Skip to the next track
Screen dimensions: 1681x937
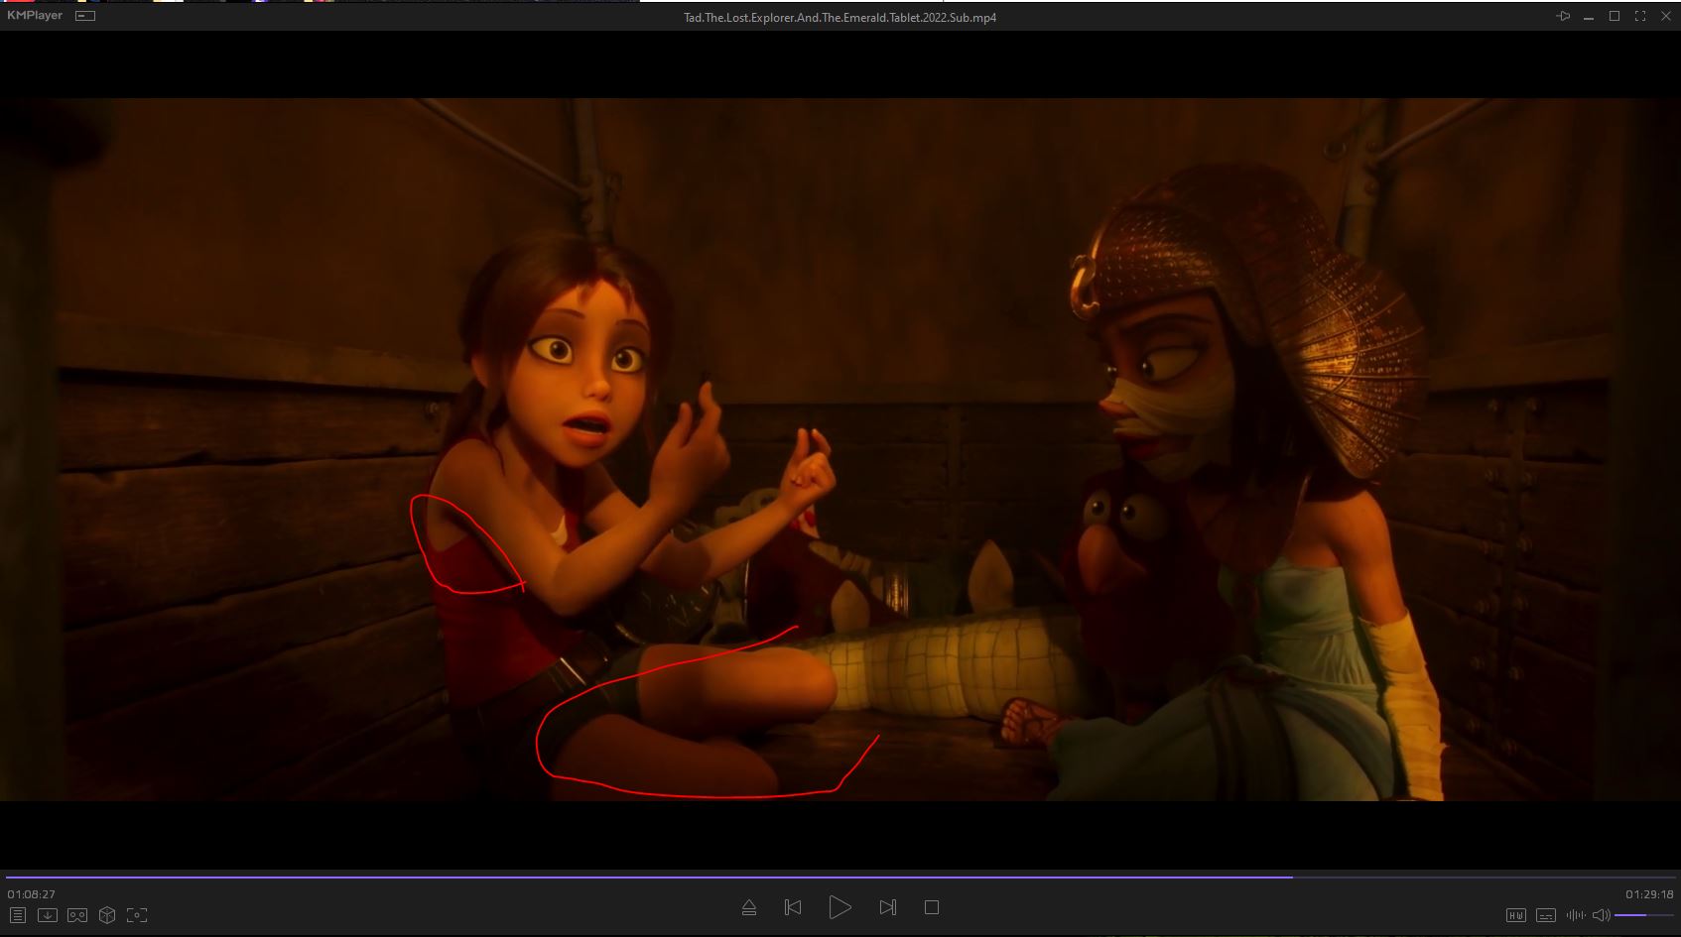tap(888, 907)
